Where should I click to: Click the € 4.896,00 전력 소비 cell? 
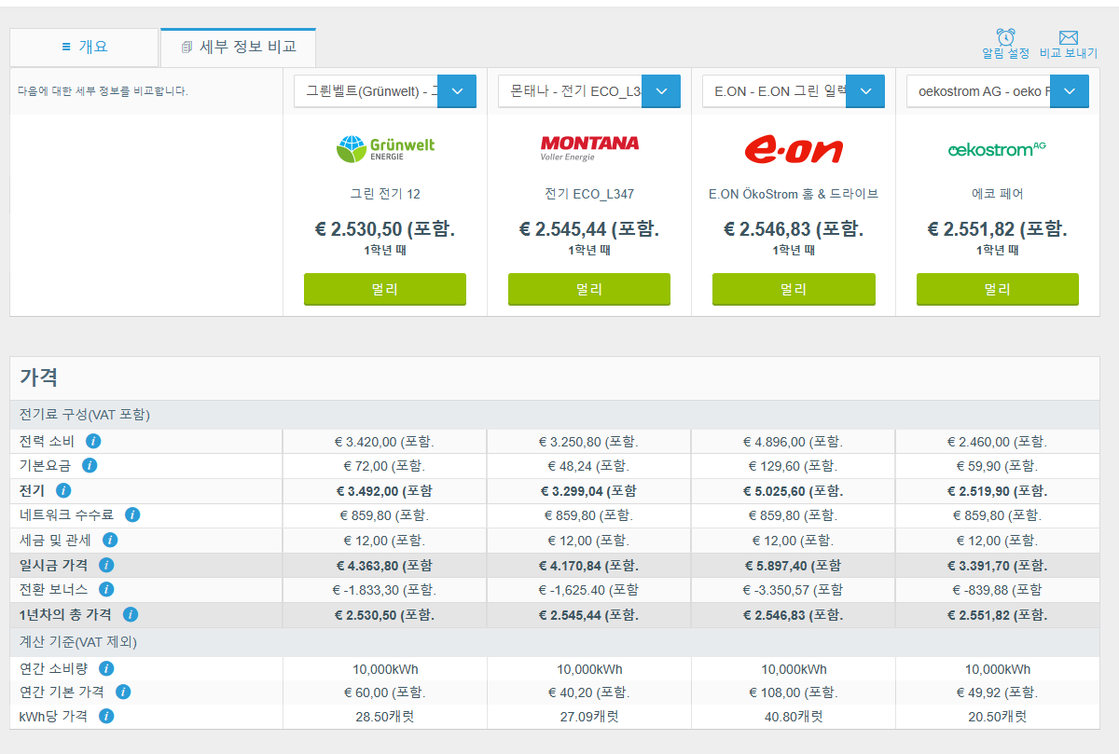pos(793,442)
